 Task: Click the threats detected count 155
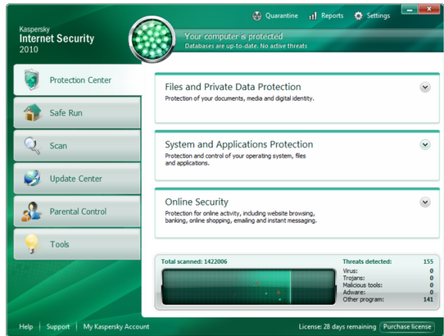[x=428, y=261]
